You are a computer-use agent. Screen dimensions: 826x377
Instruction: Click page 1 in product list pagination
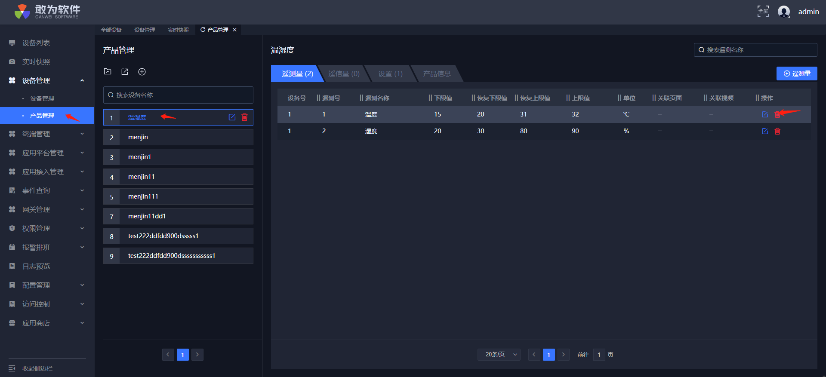click(x=183, y=355)
